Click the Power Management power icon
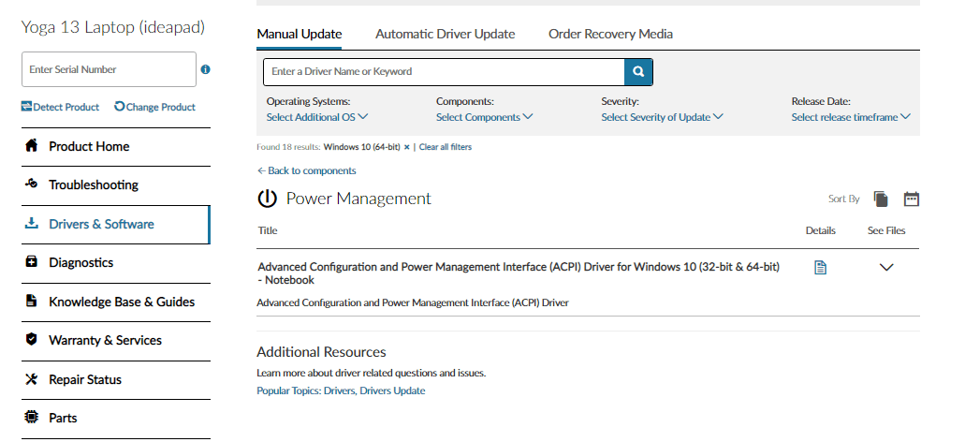Viewport: 965px width, 442px height. (267, 199)
